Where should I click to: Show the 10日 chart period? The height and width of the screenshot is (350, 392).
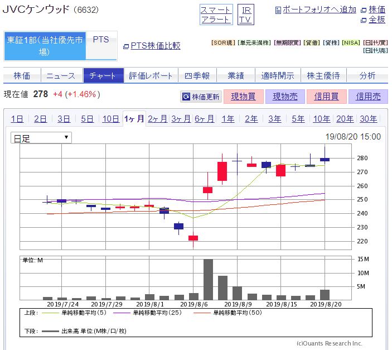[111, 119]
